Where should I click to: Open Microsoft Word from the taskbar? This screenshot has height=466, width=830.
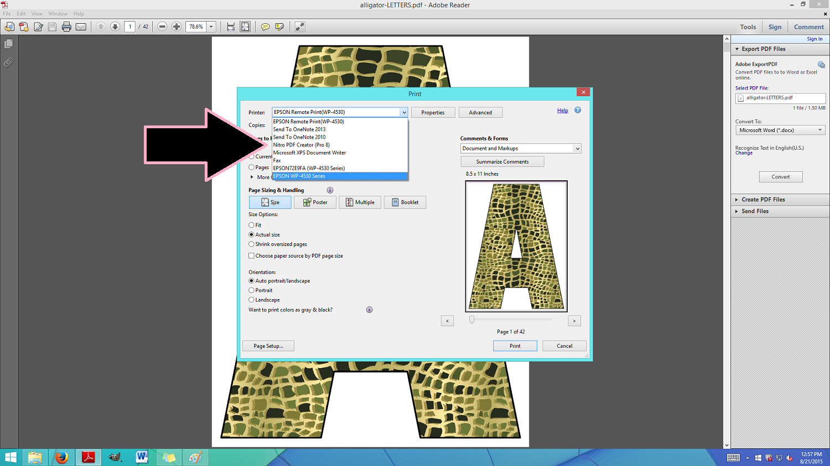tap(142, 457)
